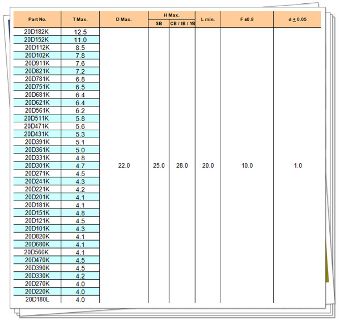Select the D Max value 22.0
340x320 pixels.
click(x=124, y=165)
